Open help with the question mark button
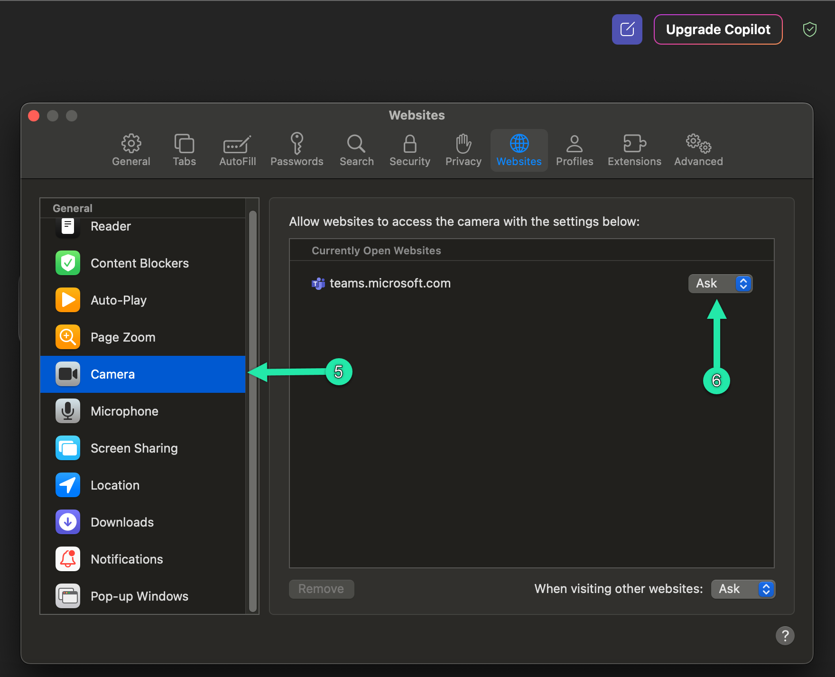 tap(785, 635)
